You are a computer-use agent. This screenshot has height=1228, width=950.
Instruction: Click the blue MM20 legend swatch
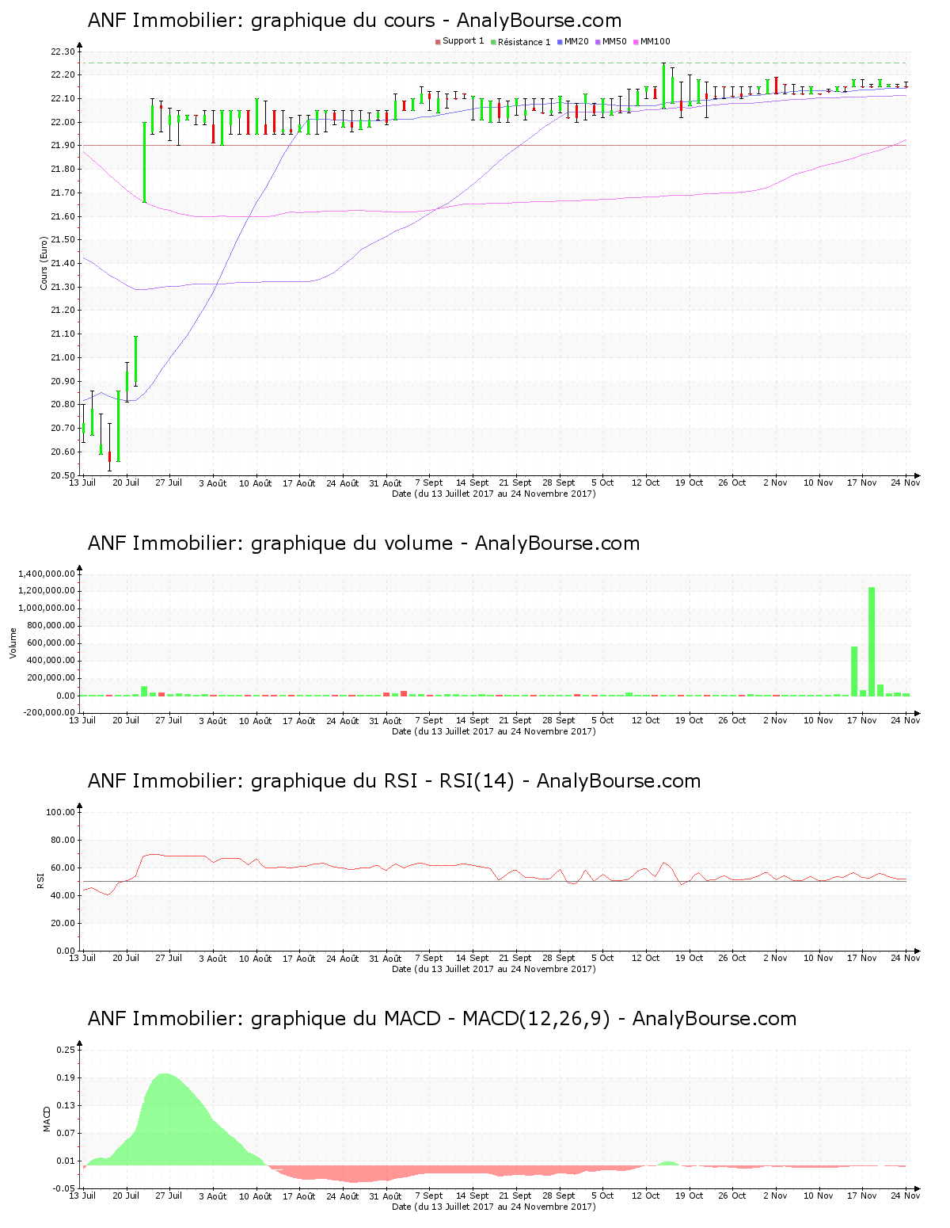pyautogui.click(x=560, y=42)
